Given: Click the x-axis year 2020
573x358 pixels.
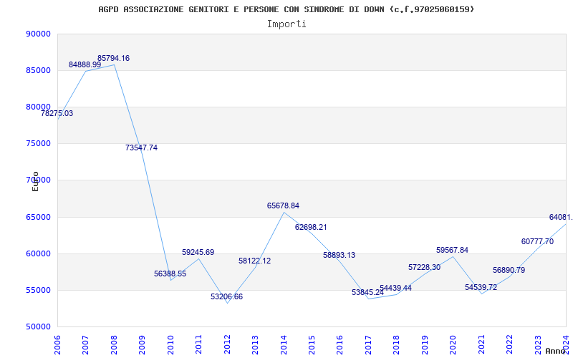Looking at the screenshot, I should point(453,344).
